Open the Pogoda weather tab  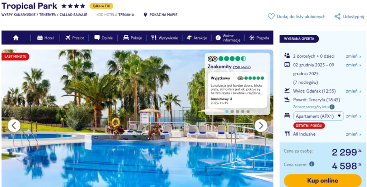tap(259, 38)
